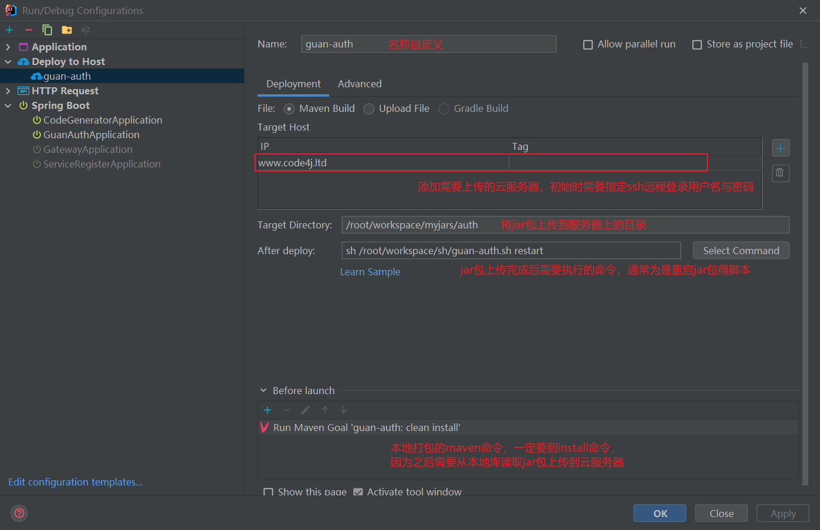820x530 pixels.
Task: Open help with question mark icon
Action: (19, 513)
